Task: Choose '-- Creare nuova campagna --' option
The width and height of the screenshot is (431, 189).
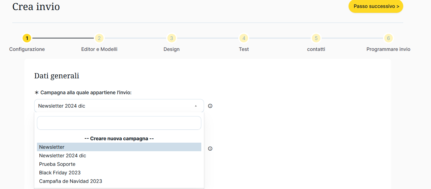Action: [119, 138]
